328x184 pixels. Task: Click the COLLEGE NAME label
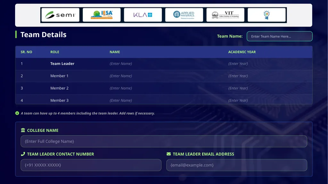click(43, 130)
